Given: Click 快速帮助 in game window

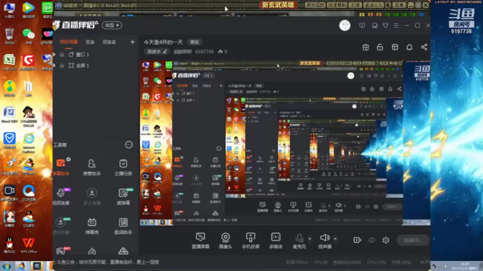Looking at the screenshot, I should [337, 5].
